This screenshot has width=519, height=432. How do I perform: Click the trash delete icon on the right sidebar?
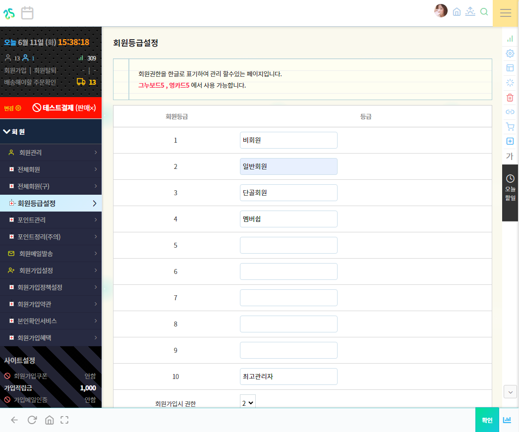pos(510,98)
